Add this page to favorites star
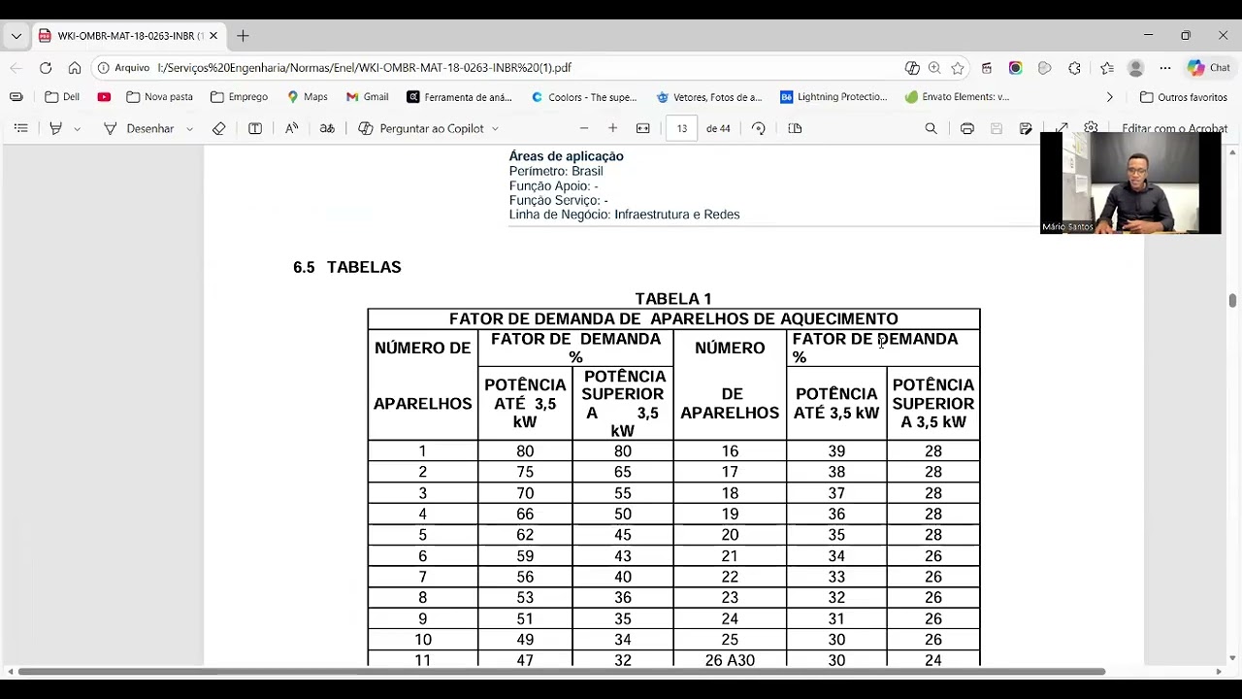The height and width of the screenshot is (699, 1242). 958,68
